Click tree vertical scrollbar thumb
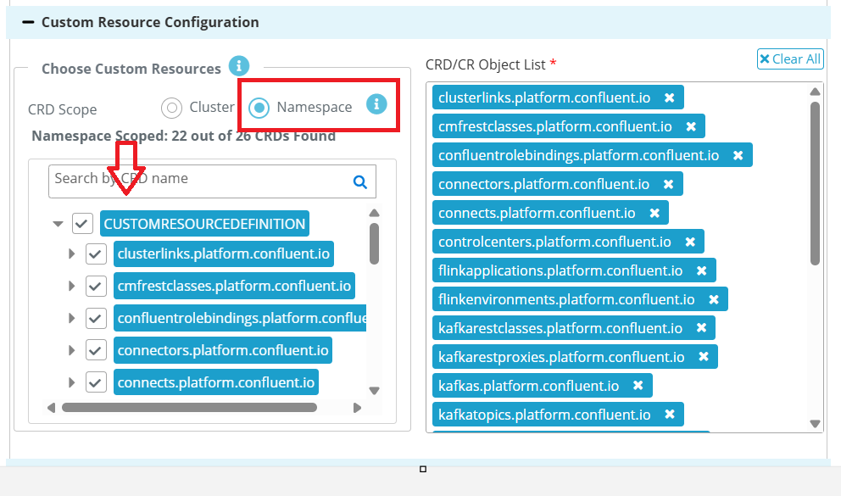This screenshot has width=841, height=496. (375, 244)
